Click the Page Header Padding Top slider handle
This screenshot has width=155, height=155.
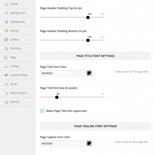(88, 18)
